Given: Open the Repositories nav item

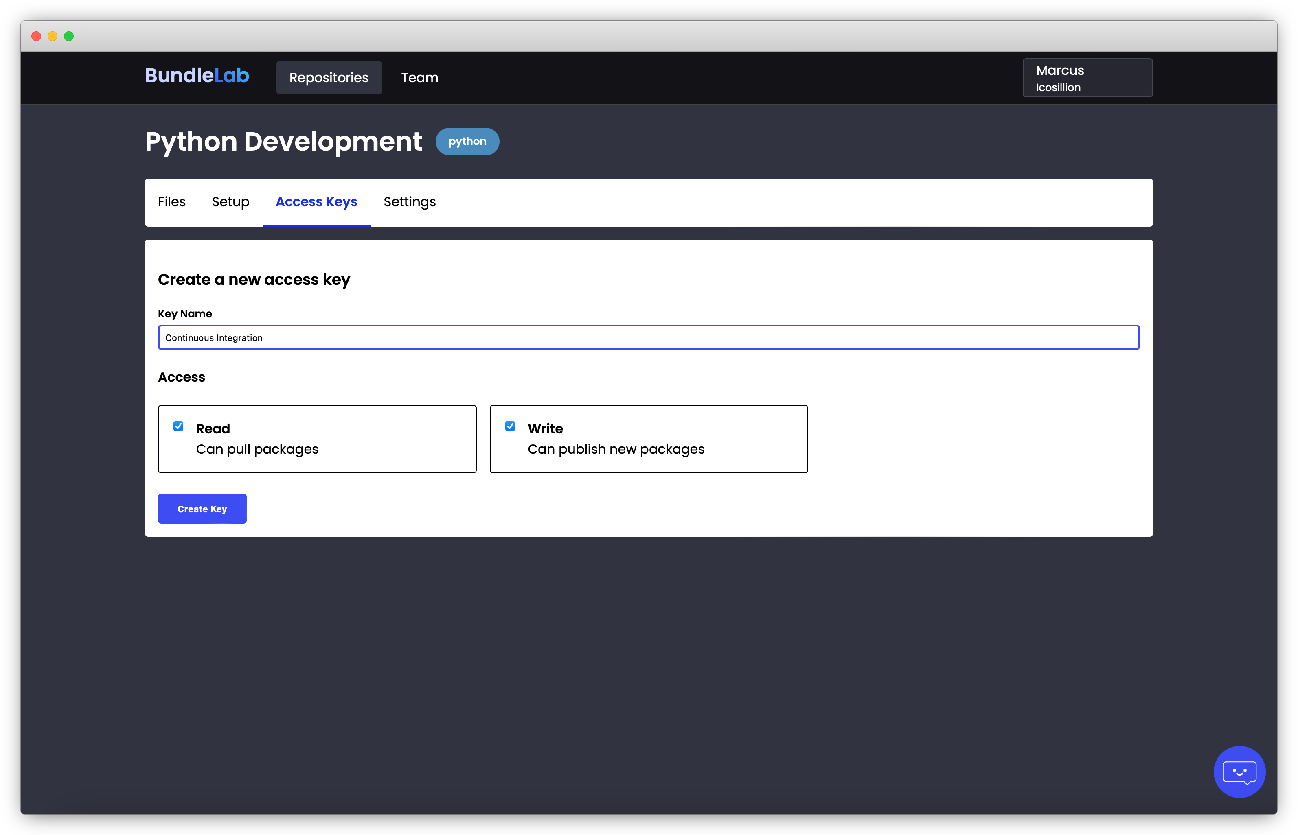Looking at the screenshot, I should point(329,78).
